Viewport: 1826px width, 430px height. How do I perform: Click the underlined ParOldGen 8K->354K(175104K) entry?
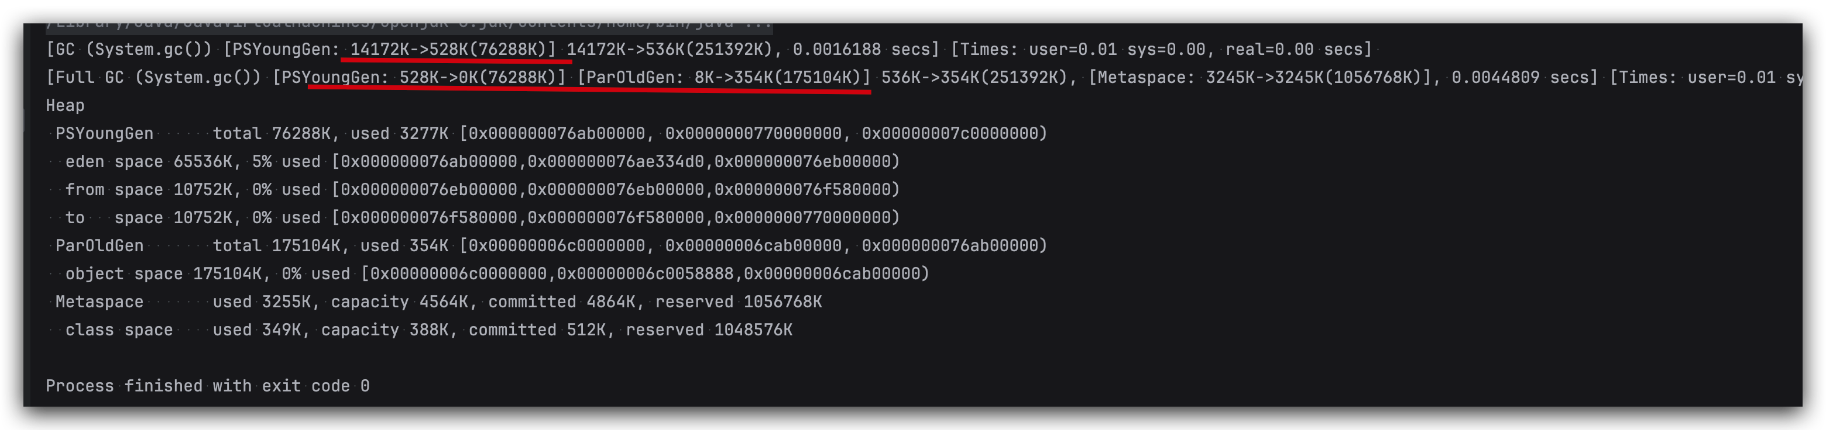click(723, 78)
